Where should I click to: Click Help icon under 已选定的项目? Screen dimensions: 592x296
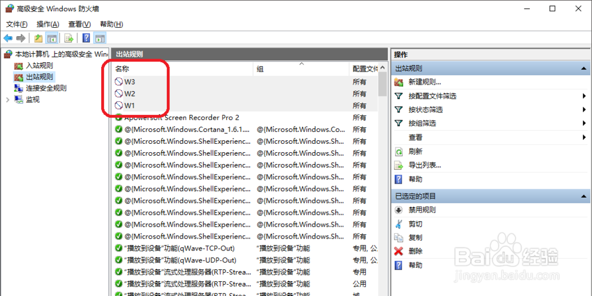coord(398,265)
